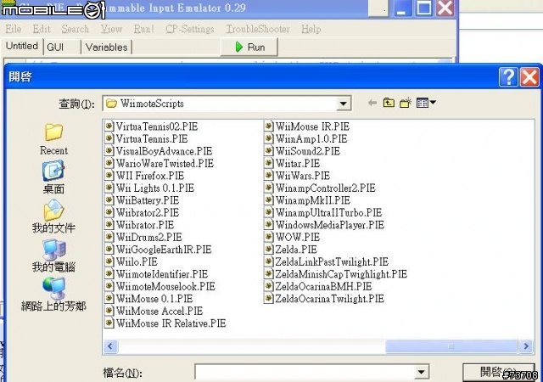Open the Help menu
This screenshot has height=382, width=543.
click(311, 29)
